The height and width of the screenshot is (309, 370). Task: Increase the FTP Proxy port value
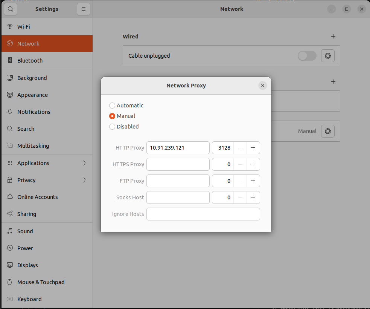253,181
